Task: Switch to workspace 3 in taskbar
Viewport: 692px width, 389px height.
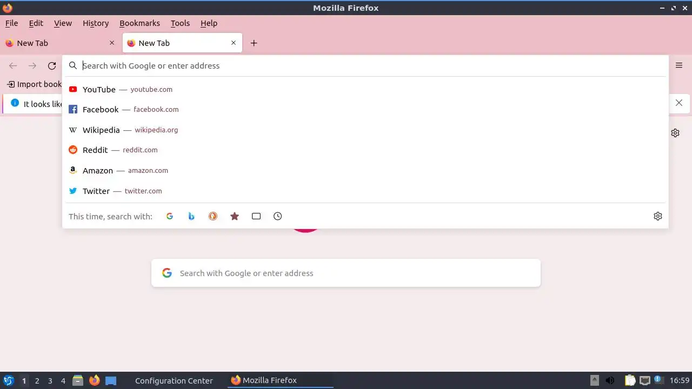Action: click(x=50, y=380)
